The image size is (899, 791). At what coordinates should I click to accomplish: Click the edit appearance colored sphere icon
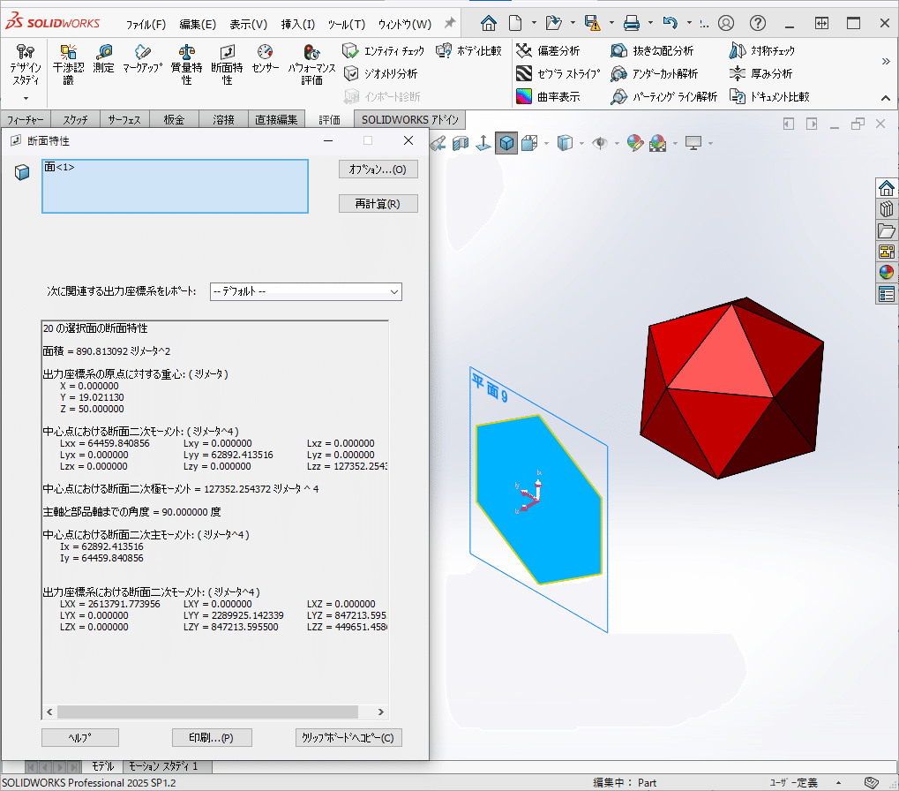[633, 142]
